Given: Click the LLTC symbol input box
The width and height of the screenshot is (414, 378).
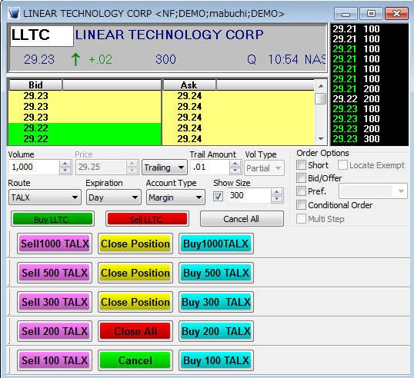Looking at the screenshot, I should coord(42,36).
